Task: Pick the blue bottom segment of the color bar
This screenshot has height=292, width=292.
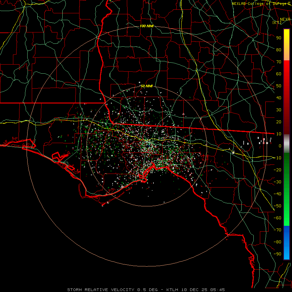Action: click(286, 242)
